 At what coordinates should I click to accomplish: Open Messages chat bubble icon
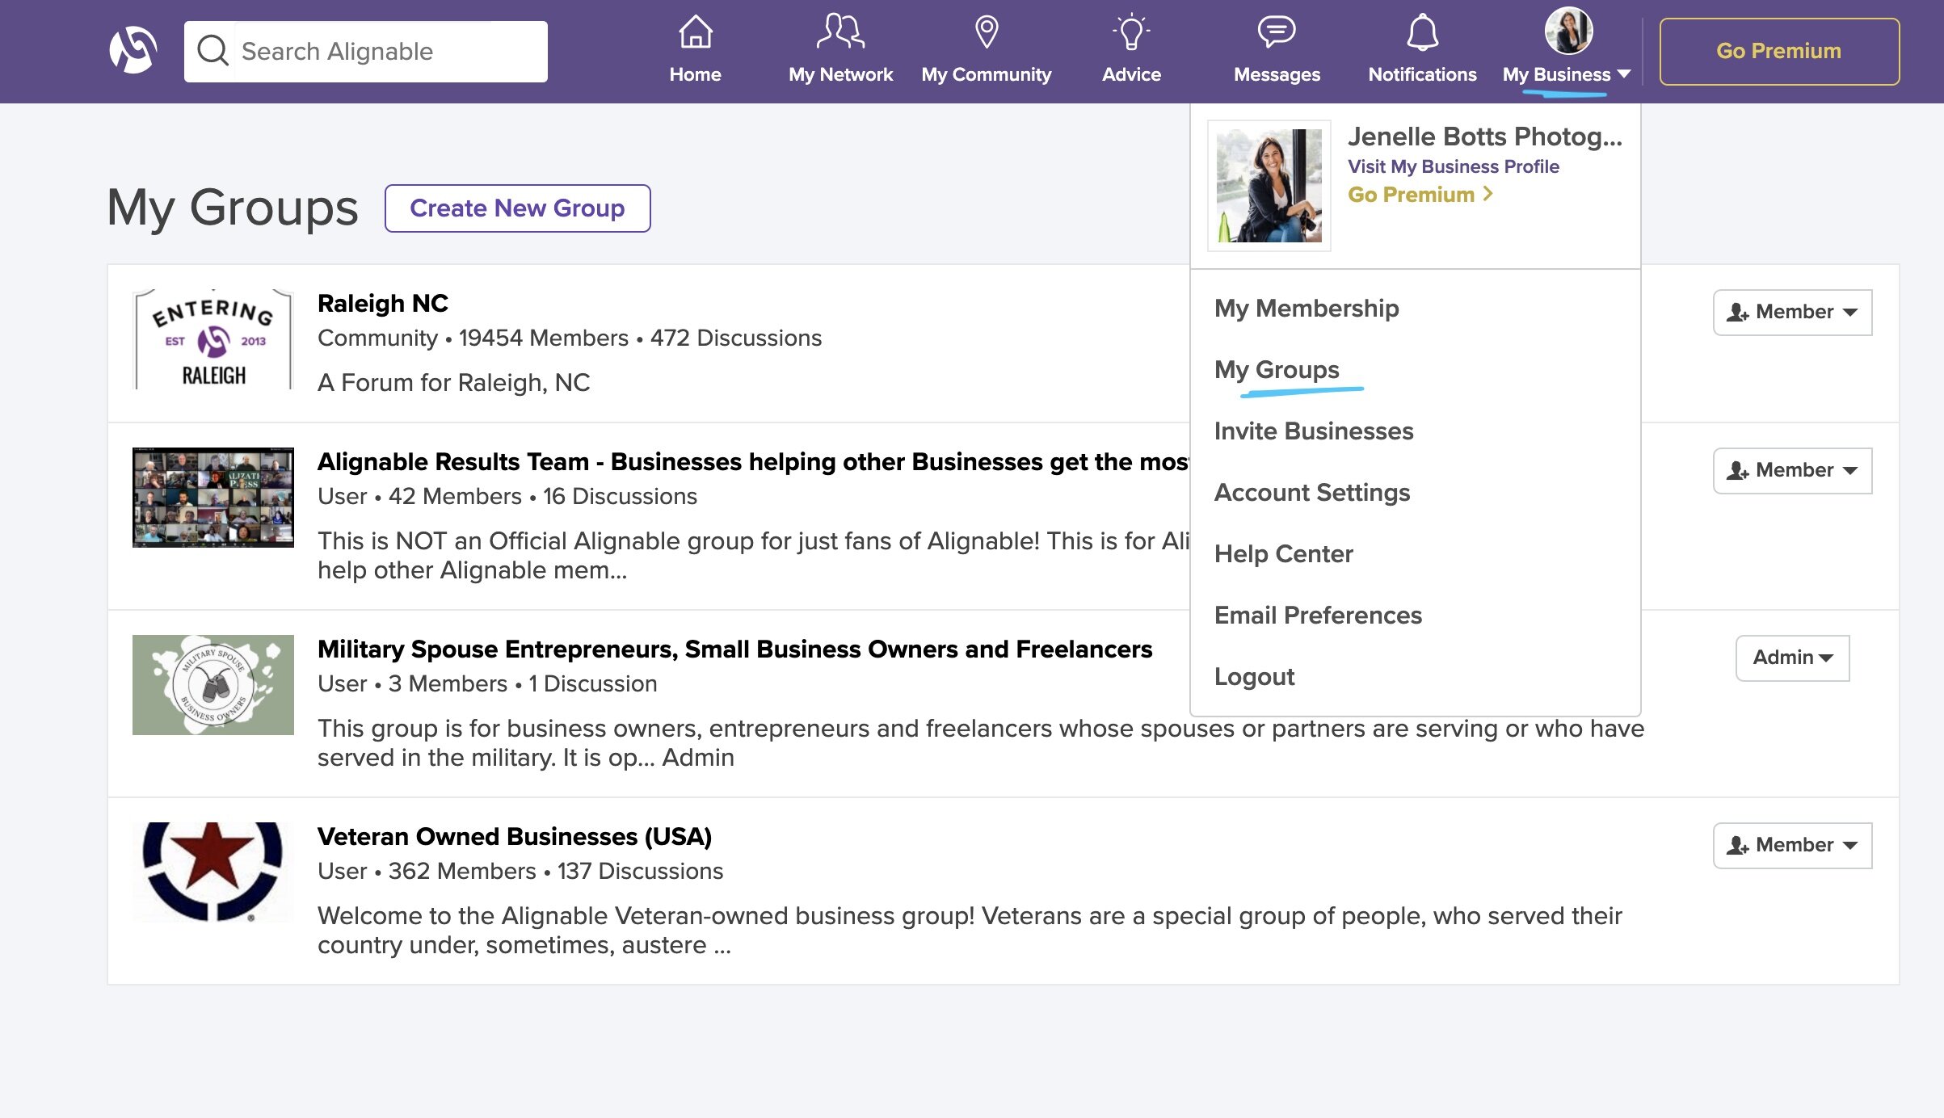[x=1277, y=32]
